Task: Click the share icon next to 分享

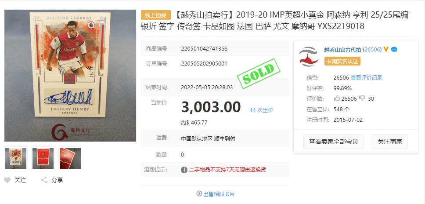Action: 44,180
